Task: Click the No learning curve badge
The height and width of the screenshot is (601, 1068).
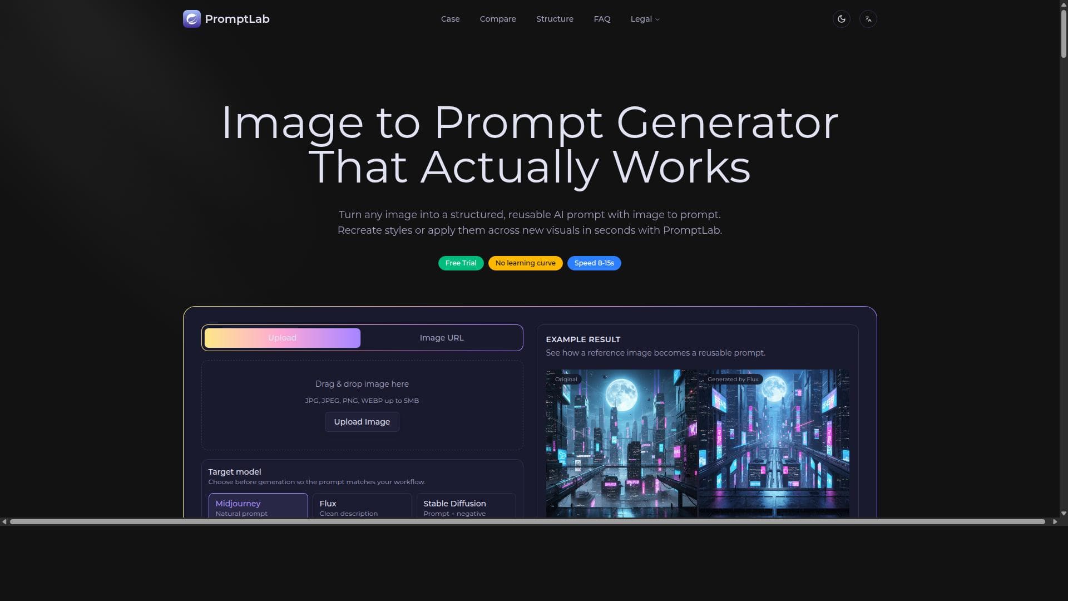Action: (526, 263)
